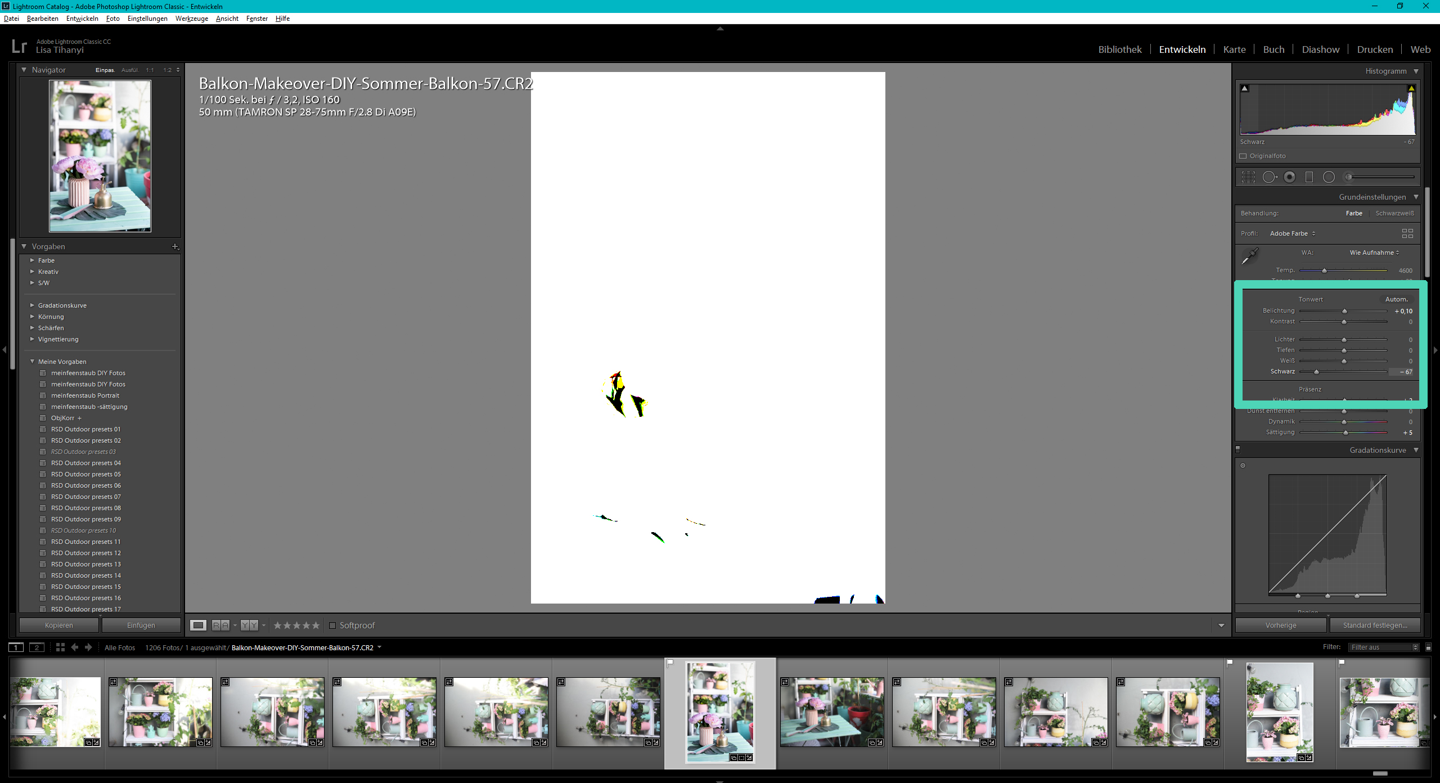Pick the white balance eyedropper tool
The image size is (1440, 783).
[1249, 256]
